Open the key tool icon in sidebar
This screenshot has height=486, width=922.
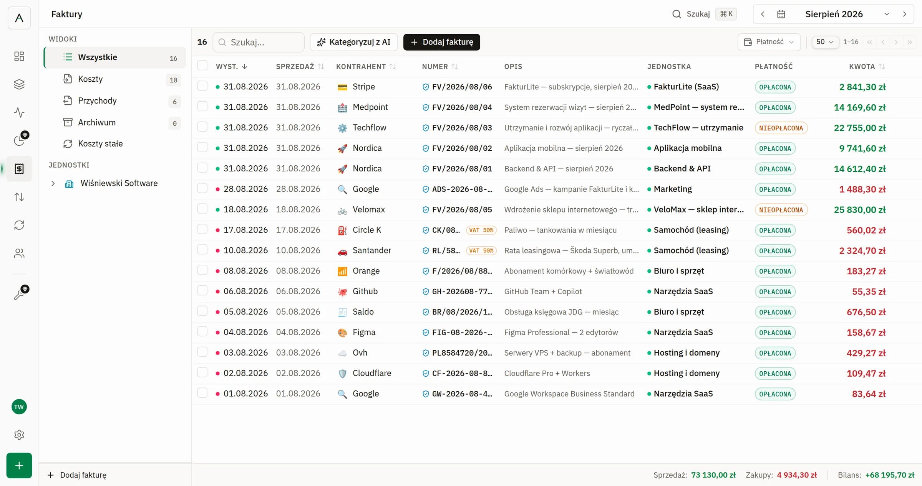[x=19, y=294]
